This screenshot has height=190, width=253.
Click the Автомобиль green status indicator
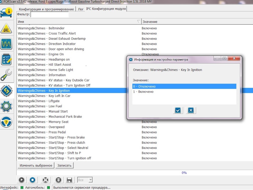pos(48,188)
